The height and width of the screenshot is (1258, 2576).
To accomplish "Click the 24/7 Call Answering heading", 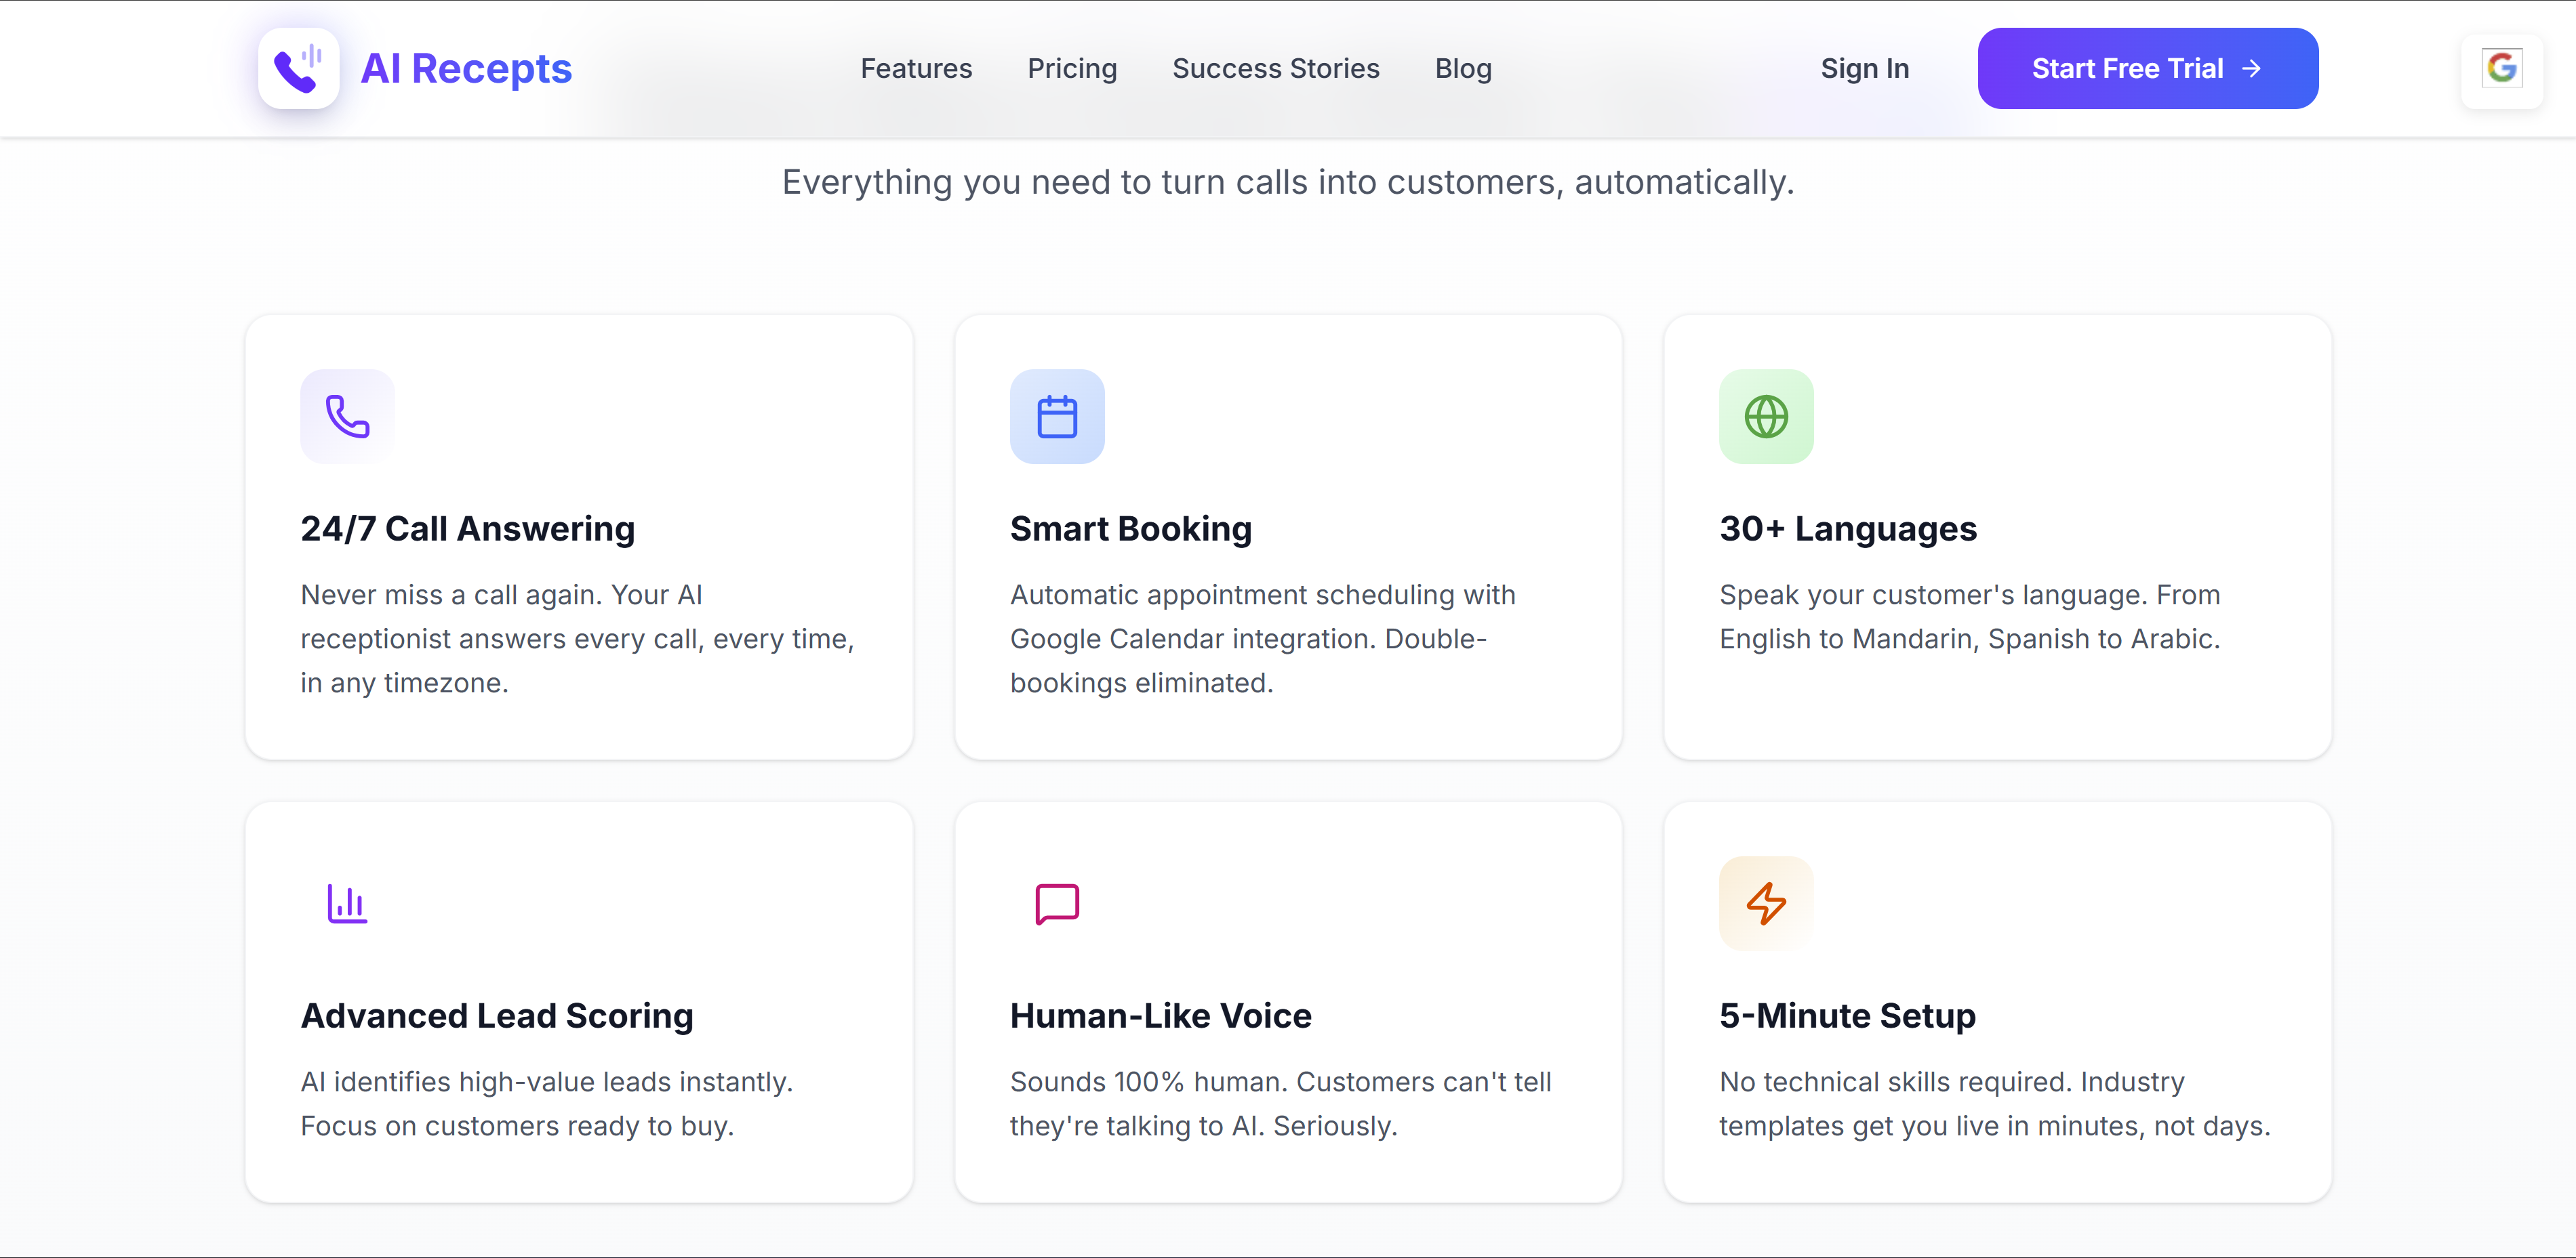I will [467, 528].
